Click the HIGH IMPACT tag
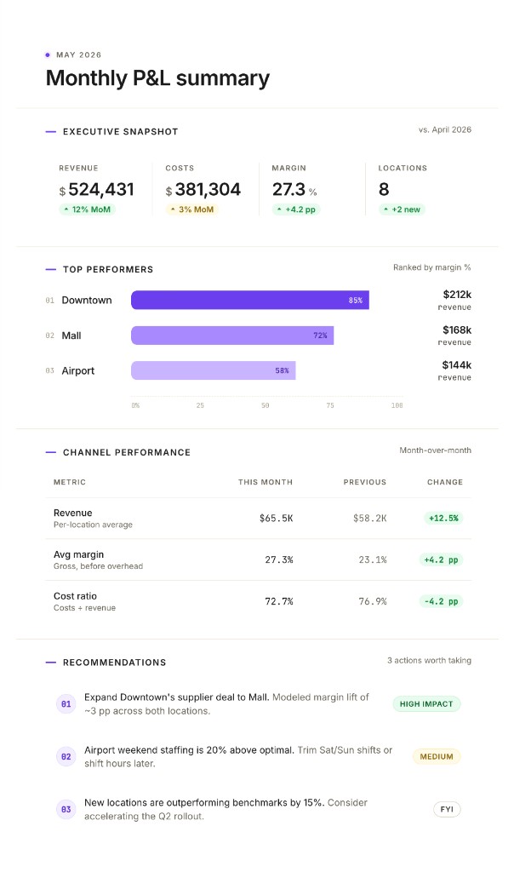Screen dimensions: 514x872 [x=426, y=704]
